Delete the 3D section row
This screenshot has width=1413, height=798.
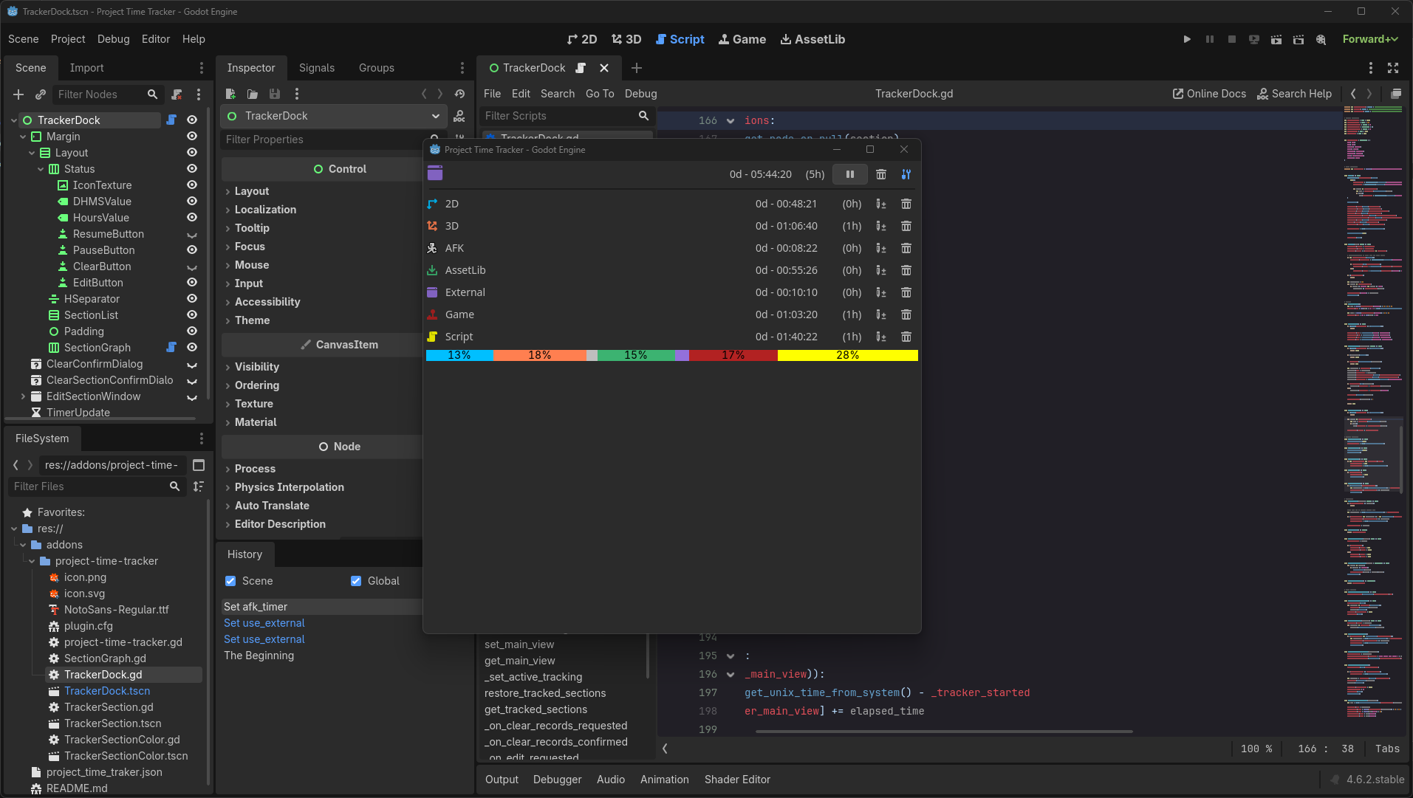tap(906, 226)
